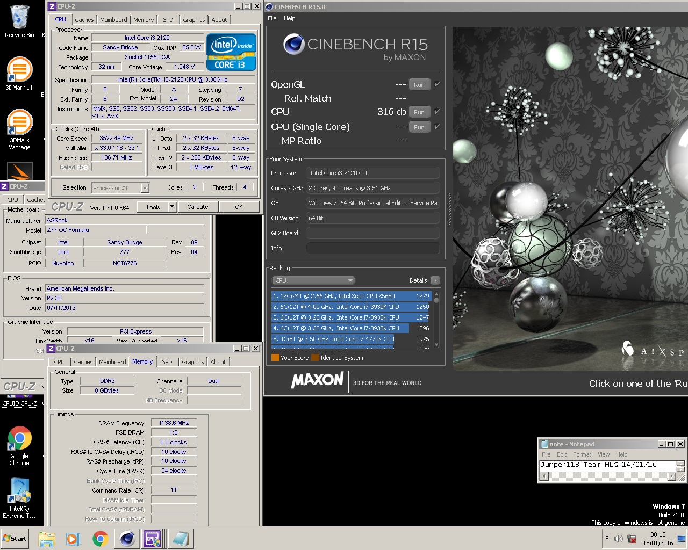The image size is (688, 550).
Task: Click the CPU score 316 cb
Action: point(391,112)
